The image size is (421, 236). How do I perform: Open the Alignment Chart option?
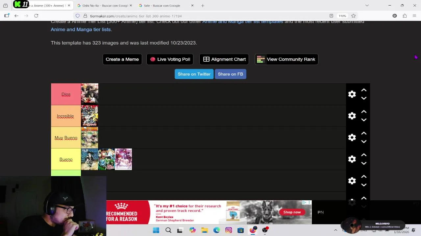point(224,59)
